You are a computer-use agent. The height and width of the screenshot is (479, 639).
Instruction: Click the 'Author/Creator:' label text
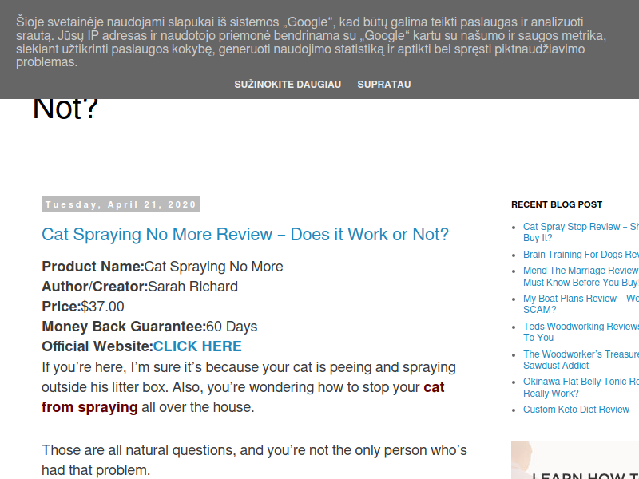[x=94, y=287]
